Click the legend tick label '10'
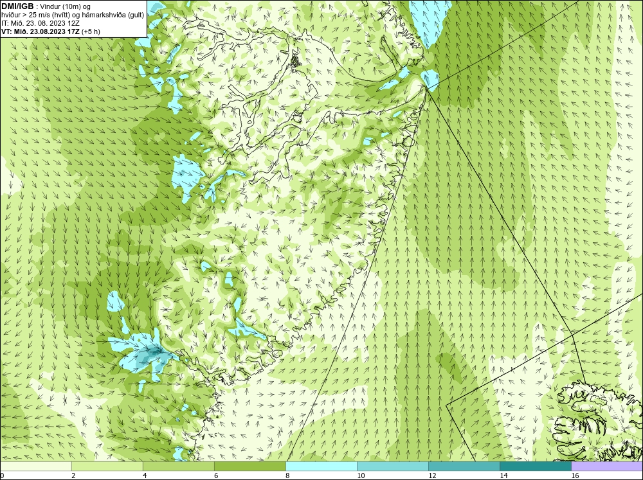643x480 pixels. coord(361,476)
